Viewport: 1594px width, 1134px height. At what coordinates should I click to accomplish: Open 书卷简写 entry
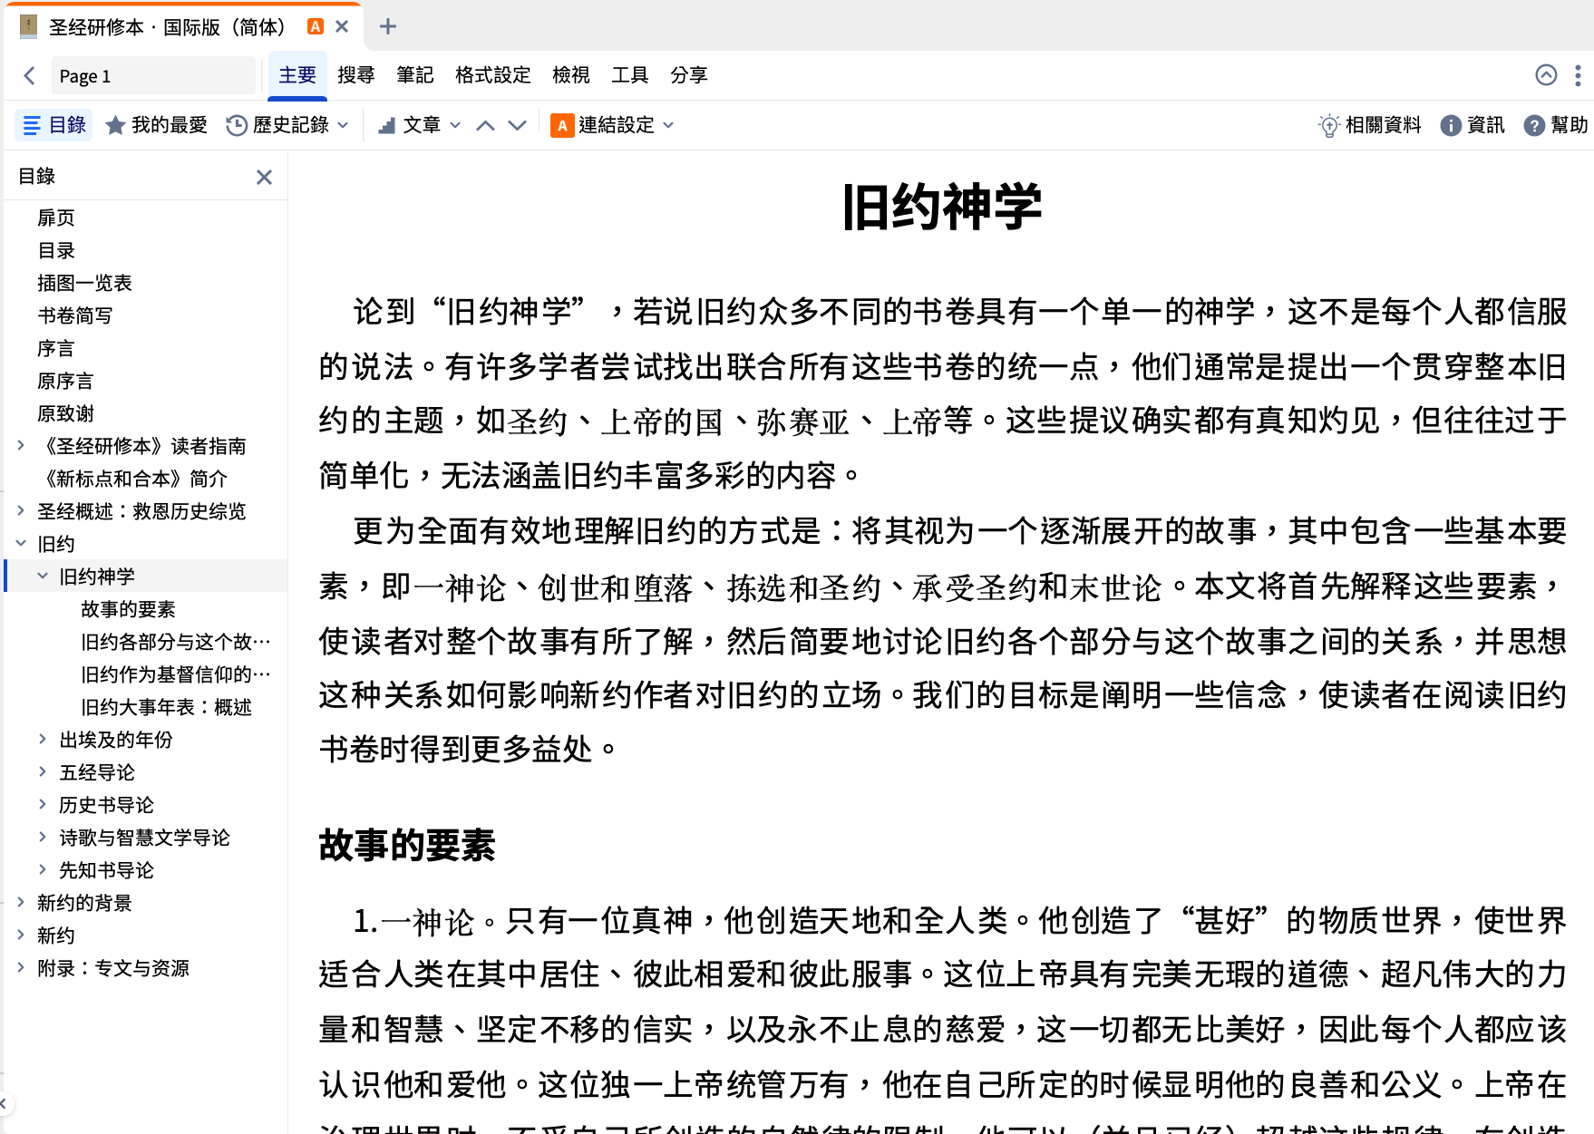point(75,315)
